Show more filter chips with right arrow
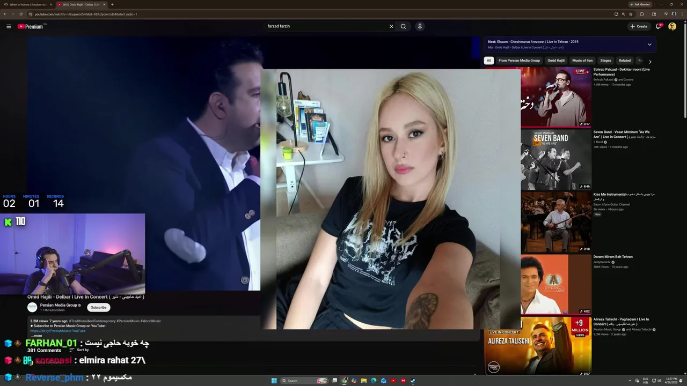This screenshot has width=687, height=386. click(x=650, y=62)
